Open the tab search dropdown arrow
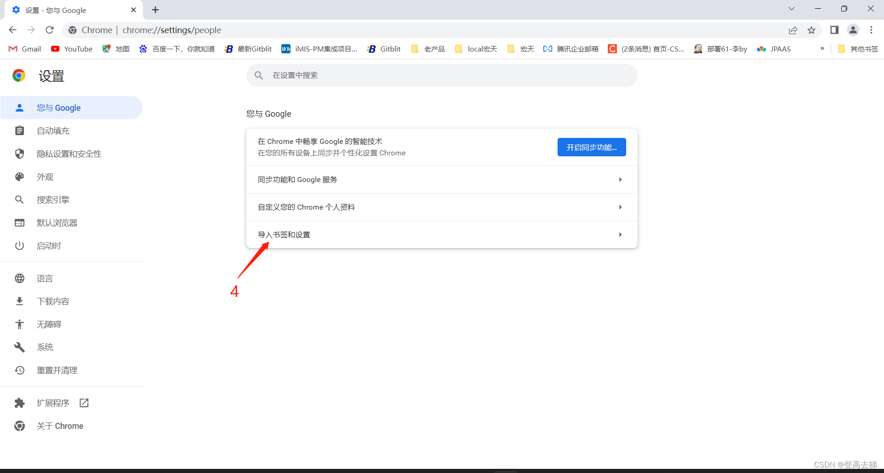The width and height of the screenshot is (884, 473). pos(791,9)
